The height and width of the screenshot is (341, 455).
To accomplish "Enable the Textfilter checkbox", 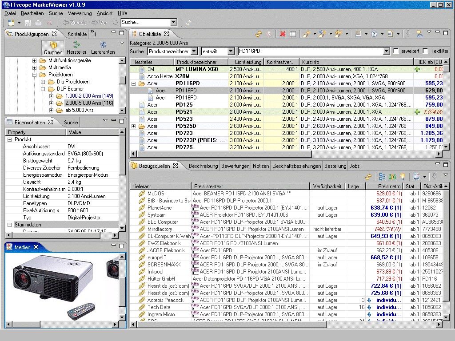I will (x=425, y=51).
